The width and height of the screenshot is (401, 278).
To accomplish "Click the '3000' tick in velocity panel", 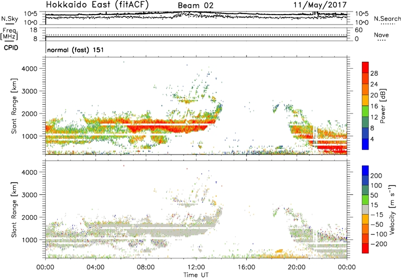I will click(29, 195).
